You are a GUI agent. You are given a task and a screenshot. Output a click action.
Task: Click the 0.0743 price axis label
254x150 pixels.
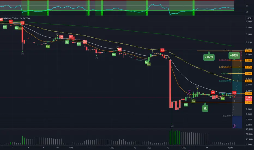pyautogui.click(x=249, y=67)
